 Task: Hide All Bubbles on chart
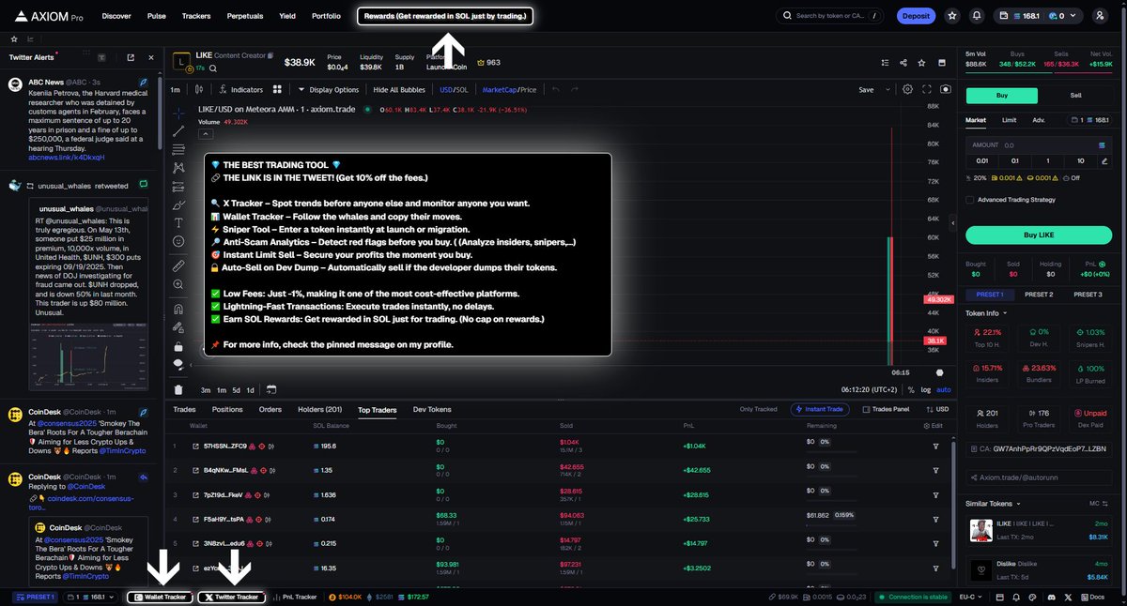coord(399,90)
